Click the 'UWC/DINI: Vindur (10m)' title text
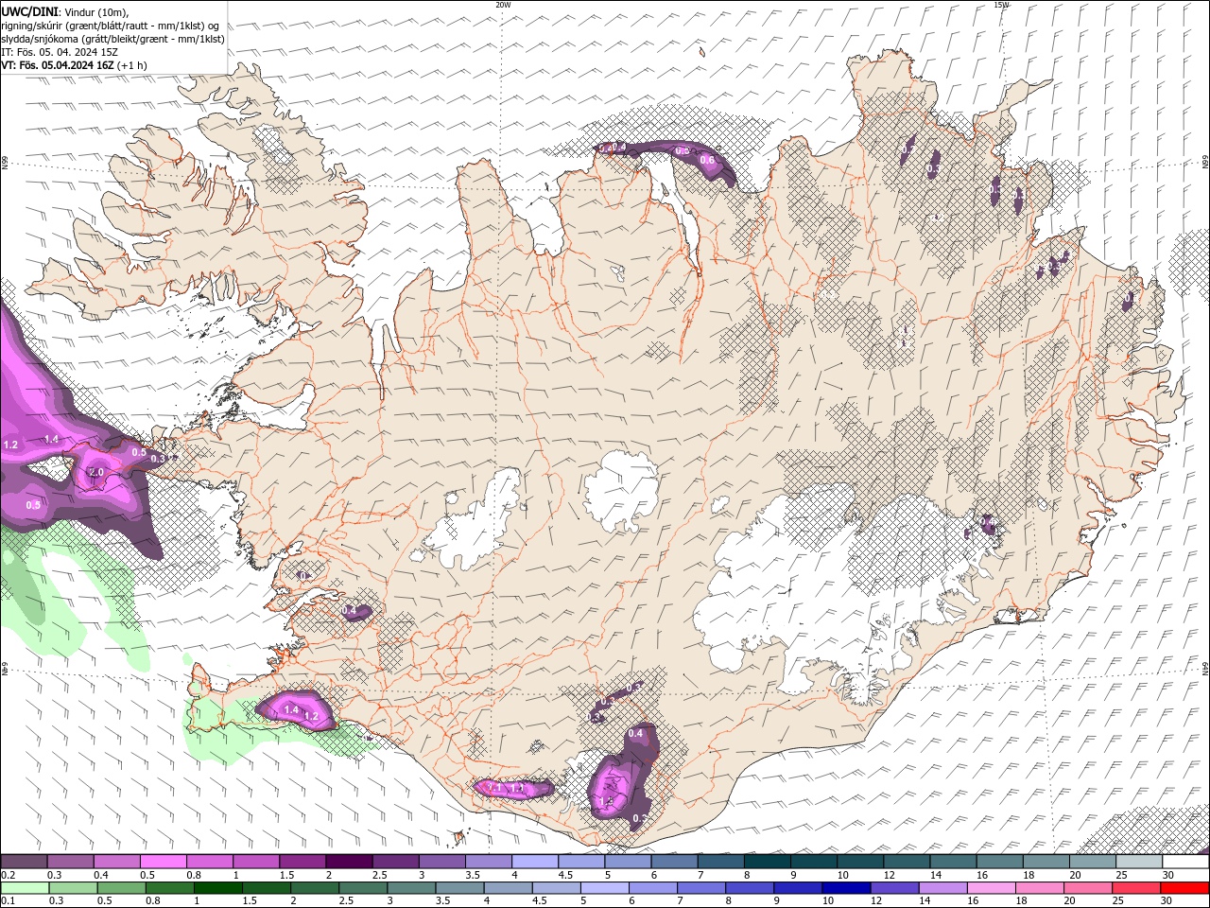1210x908 pixels. (64, 11)
